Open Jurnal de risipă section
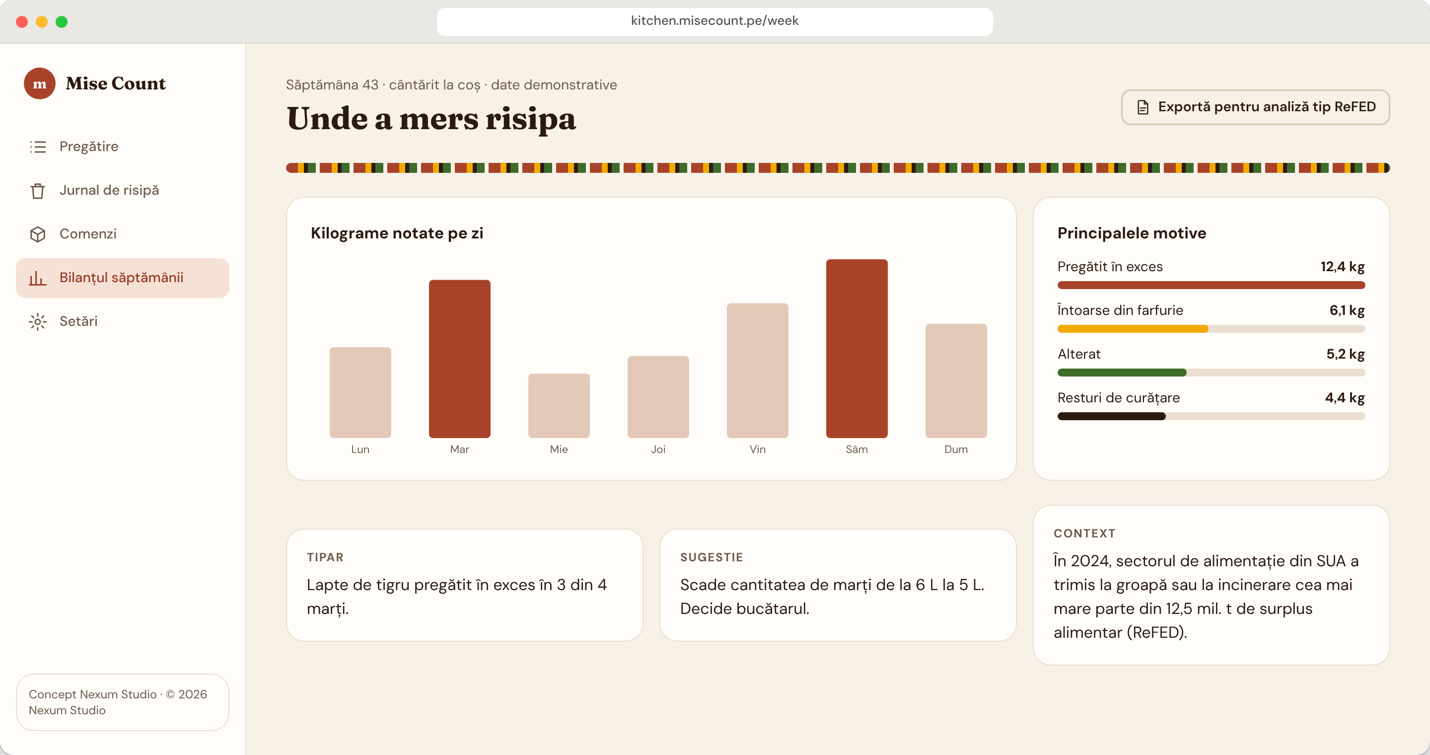 pyautogui.click(x=123, y=190)
